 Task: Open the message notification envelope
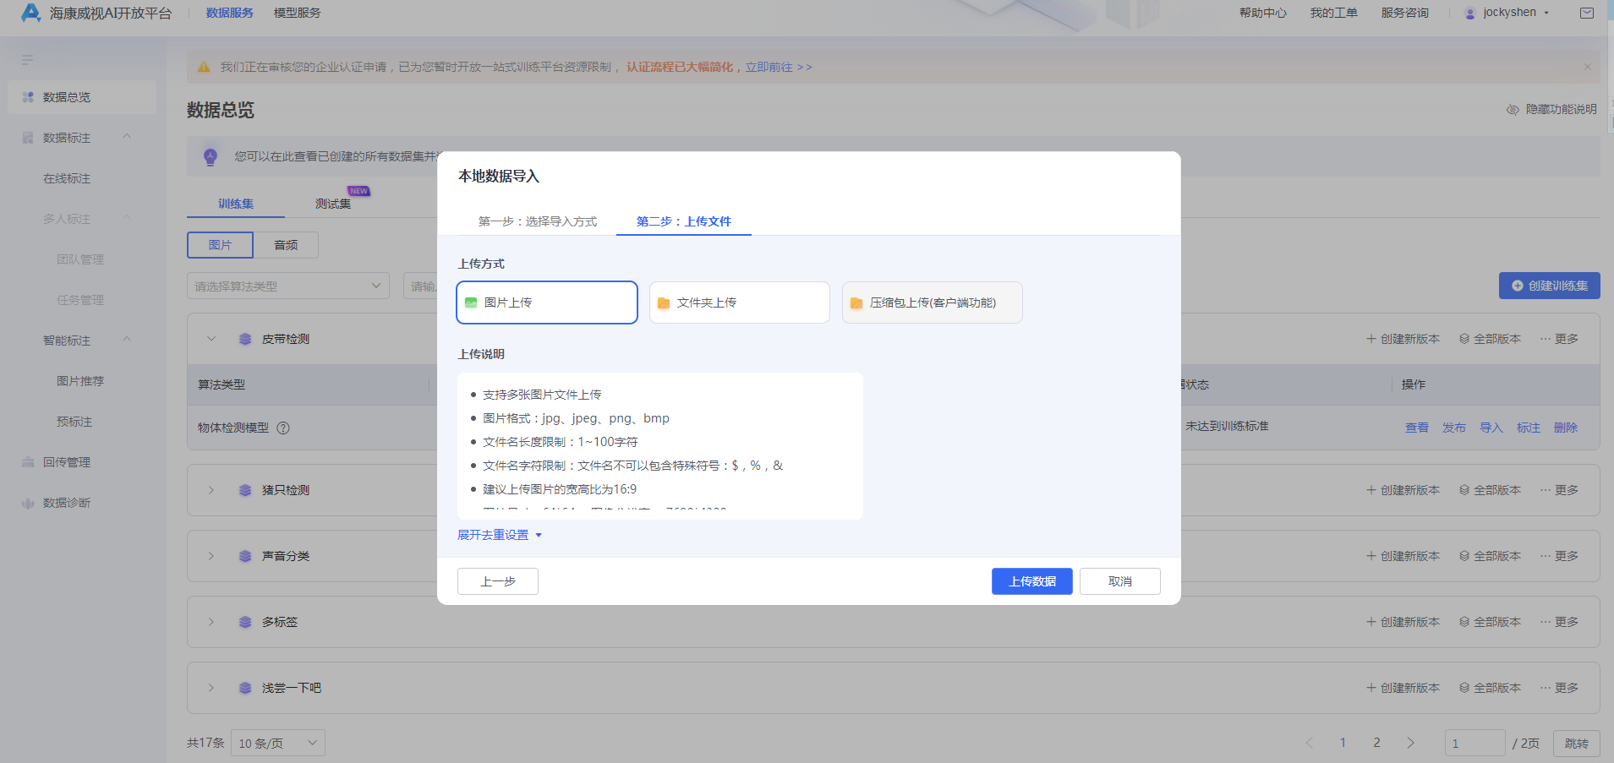tap(1587, 12)
